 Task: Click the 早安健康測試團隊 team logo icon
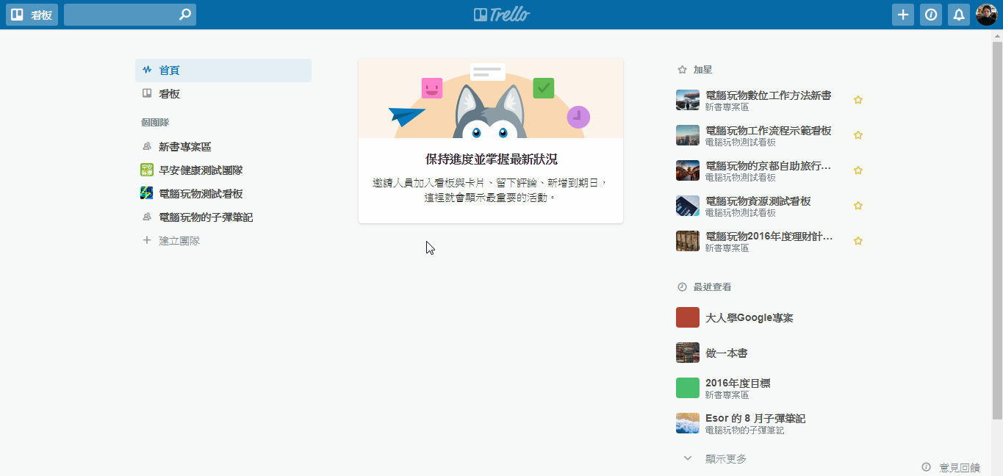point(147,170)
